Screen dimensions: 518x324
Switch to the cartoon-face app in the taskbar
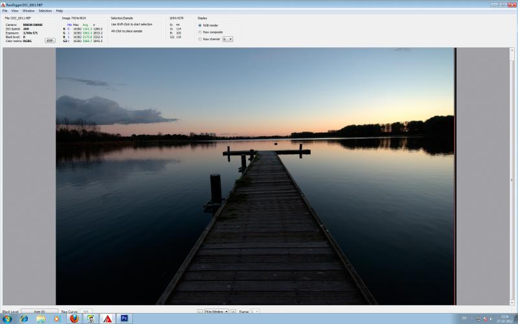click(x=91, y=318)
